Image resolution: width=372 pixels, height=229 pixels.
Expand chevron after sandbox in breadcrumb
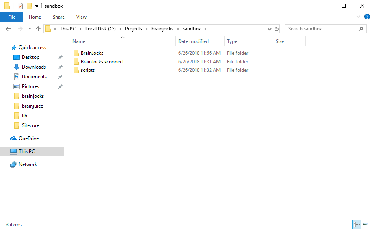coord(205,29)
